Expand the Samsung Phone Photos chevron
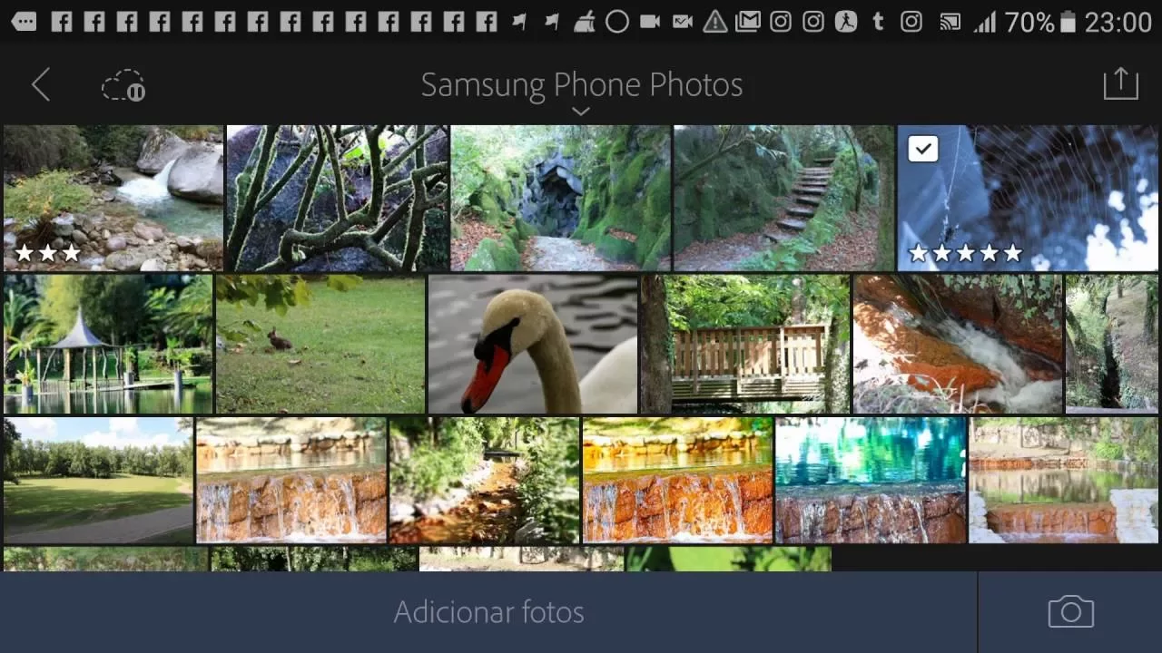Viewport: 1162px width, 653px height. click(581, 112)
